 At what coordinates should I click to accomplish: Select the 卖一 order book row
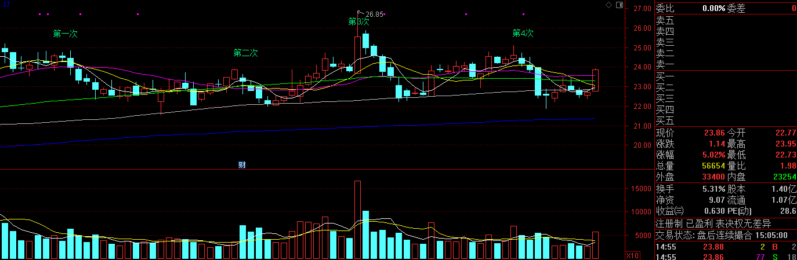click(726, 64)
